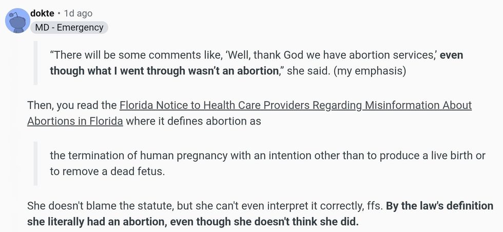Click the first quote starting "There will be some comments"
Image resolution: width=503 pixels, height=232 pixels.
pyautogui.click(x=154, y=55)
